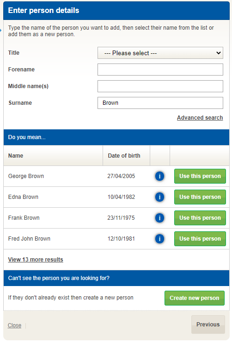Open info icon for Edna Brown

point(159,197)
